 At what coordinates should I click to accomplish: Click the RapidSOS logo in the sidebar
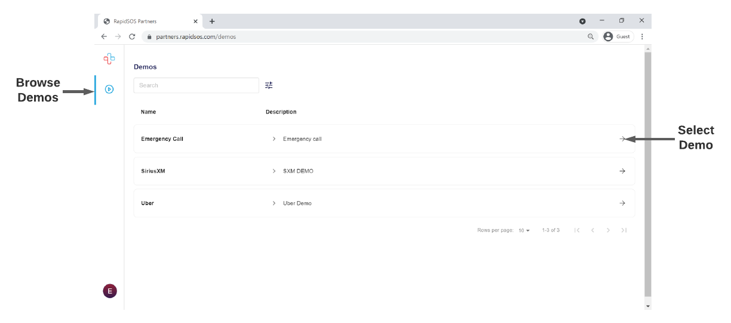(109, 59)
